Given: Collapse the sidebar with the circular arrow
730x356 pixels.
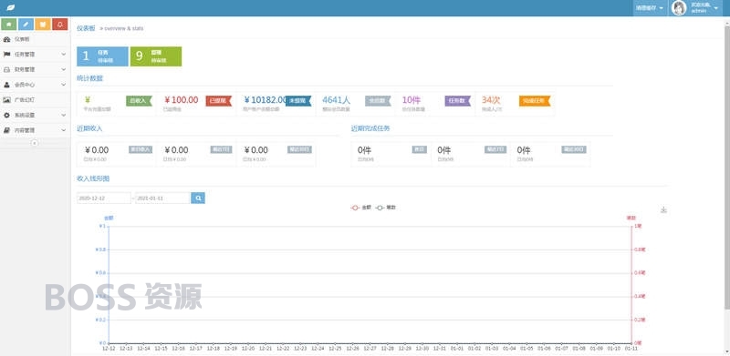Looking at the screenshot, I should pos(34,143).
